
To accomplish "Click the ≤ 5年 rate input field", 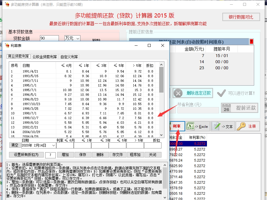I will [117, 146].
